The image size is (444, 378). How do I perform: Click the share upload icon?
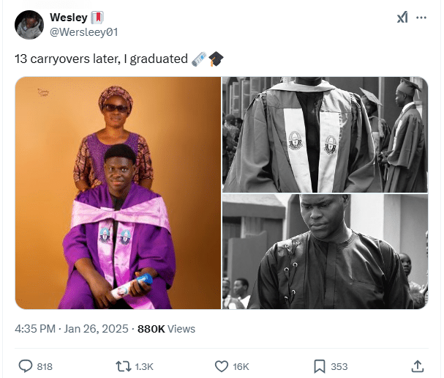click(x=418, y=366)
